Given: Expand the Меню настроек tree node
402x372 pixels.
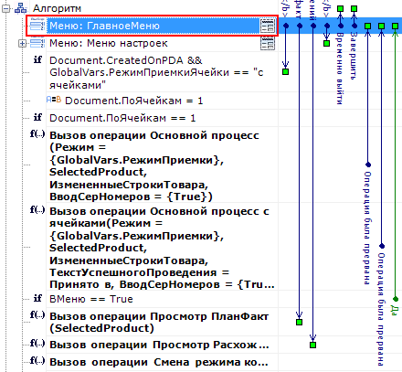Looking at the screenshot, I should [x=22, y=44].
